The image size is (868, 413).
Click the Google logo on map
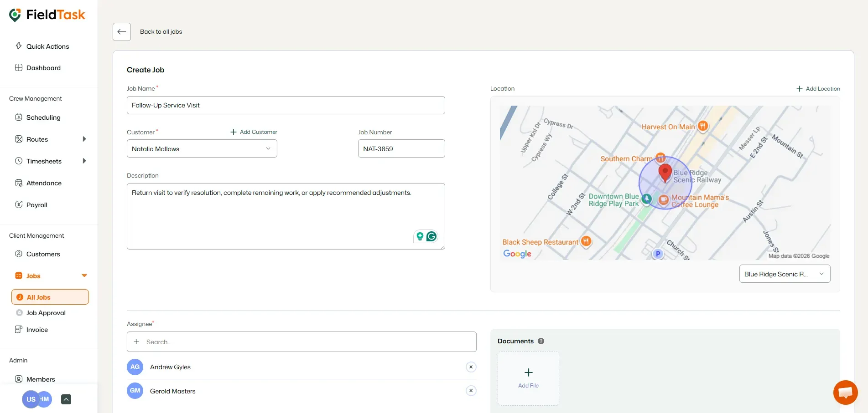pyautogui.click(x=517, y=254)
